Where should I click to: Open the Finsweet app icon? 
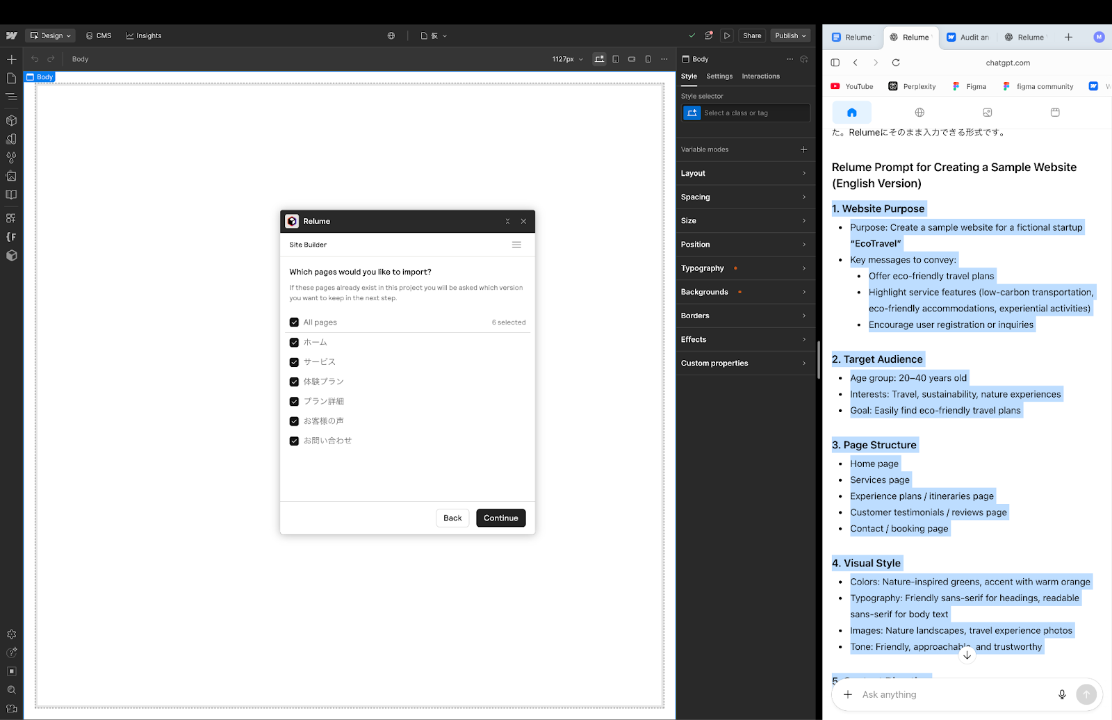click(12, 237)
